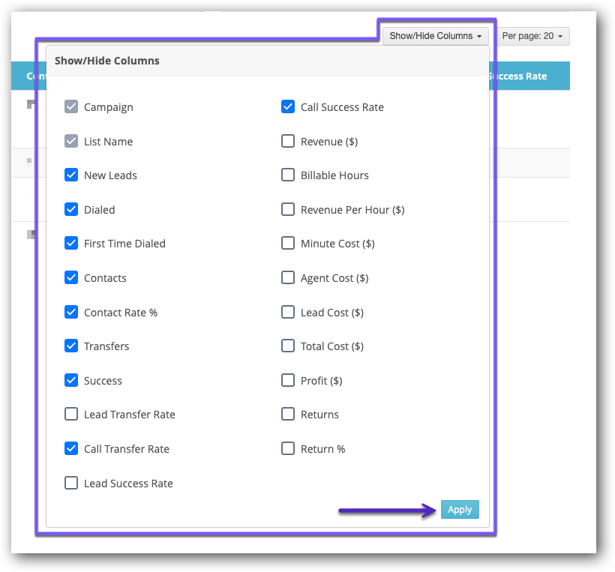Screen dimensions: 615x572
Task: Uncheck the Contact Rate % checkbox
Action: pyautogui.click(x=71, y=312)
